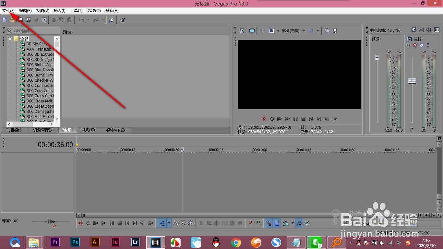Click Play in the preview window transport

(288, 119)
